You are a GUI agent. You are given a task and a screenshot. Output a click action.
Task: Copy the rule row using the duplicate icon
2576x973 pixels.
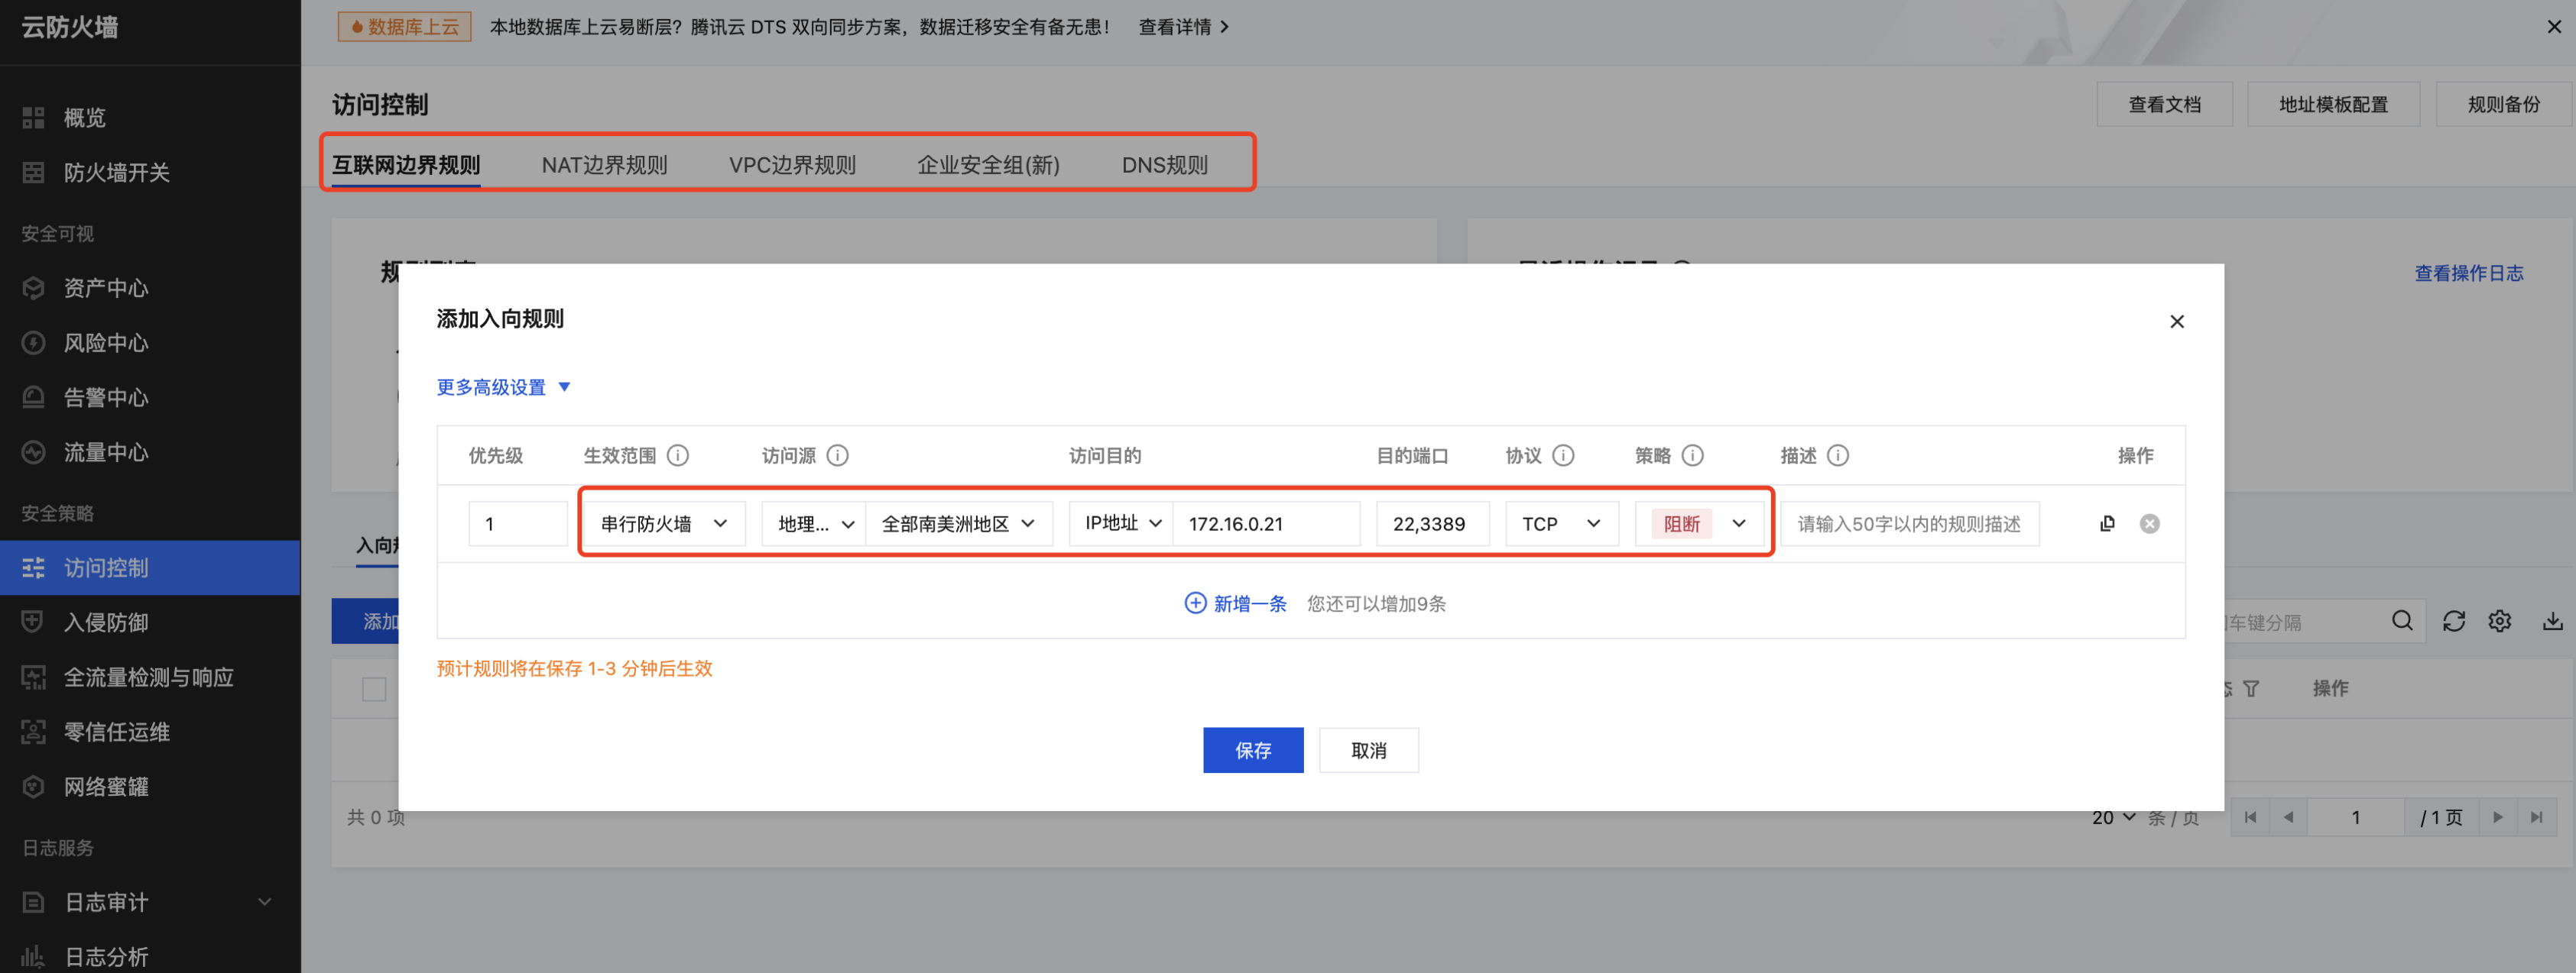click(2108, 522)
